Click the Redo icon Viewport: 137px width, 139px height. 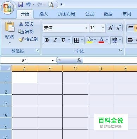[39, 5]
